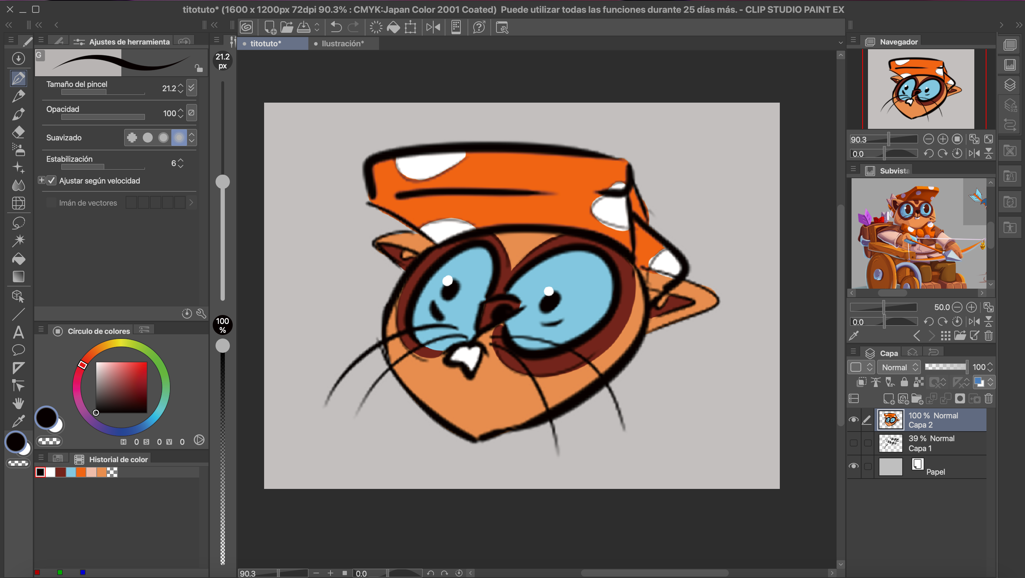The height and width of the screenshot is (578, 1025).
Task: Expand Imán de vectores options arrow
Action: pos(191,203)
